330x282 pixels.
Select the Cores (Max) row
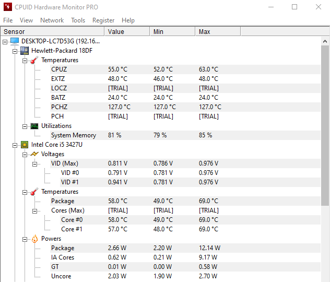click(185, 210)
